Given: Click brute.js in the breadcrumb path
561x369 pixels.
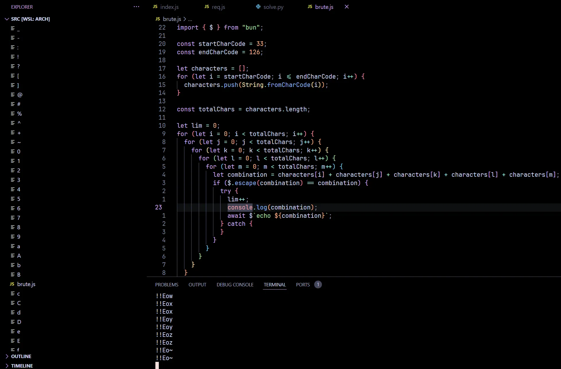Looking at the screenshot, I should pos(172,19).
